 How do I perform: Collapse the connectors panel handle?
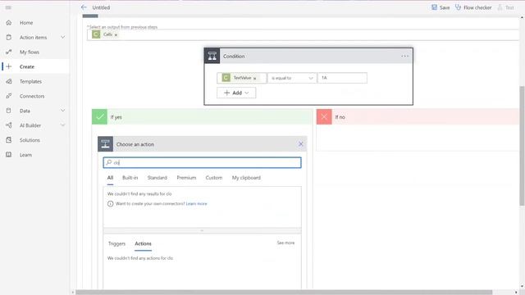pos(202,230)
